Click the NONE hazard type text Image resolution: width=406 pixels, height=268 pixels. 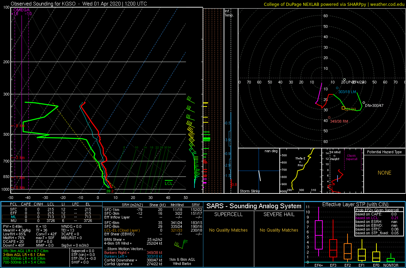pos(384,173)
